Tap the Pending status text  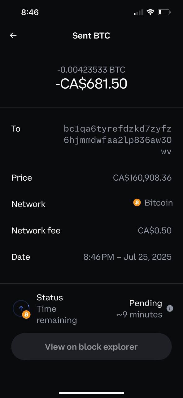pos(146,303)
